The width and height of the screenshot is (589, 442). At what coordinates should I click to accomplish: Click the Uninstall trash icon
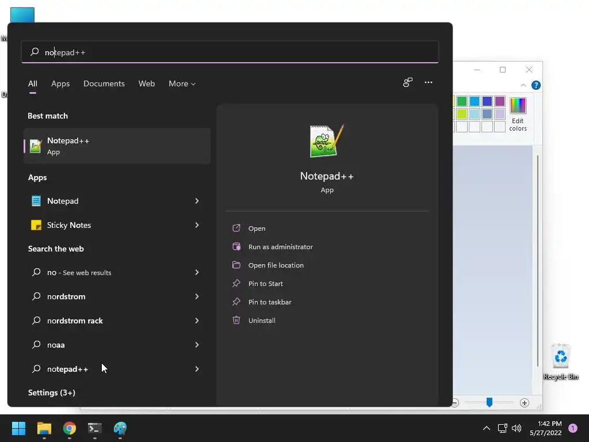(x=236, y=320)
